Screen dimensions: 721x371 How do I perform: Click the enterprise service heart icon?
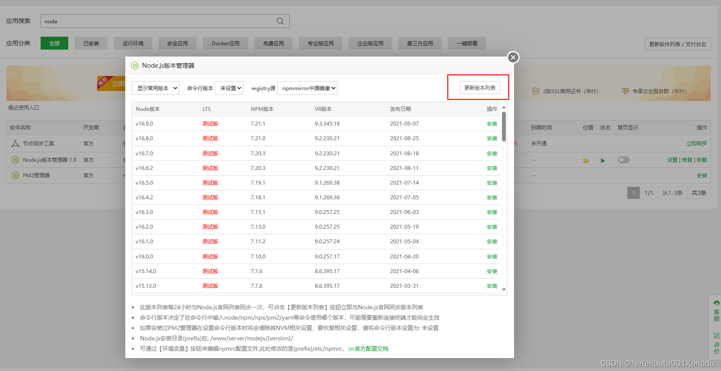coord(626,91)
